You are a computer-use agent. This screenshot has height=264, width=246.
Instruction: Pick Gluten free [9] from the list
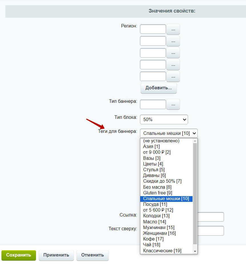[x=157, y=193]
